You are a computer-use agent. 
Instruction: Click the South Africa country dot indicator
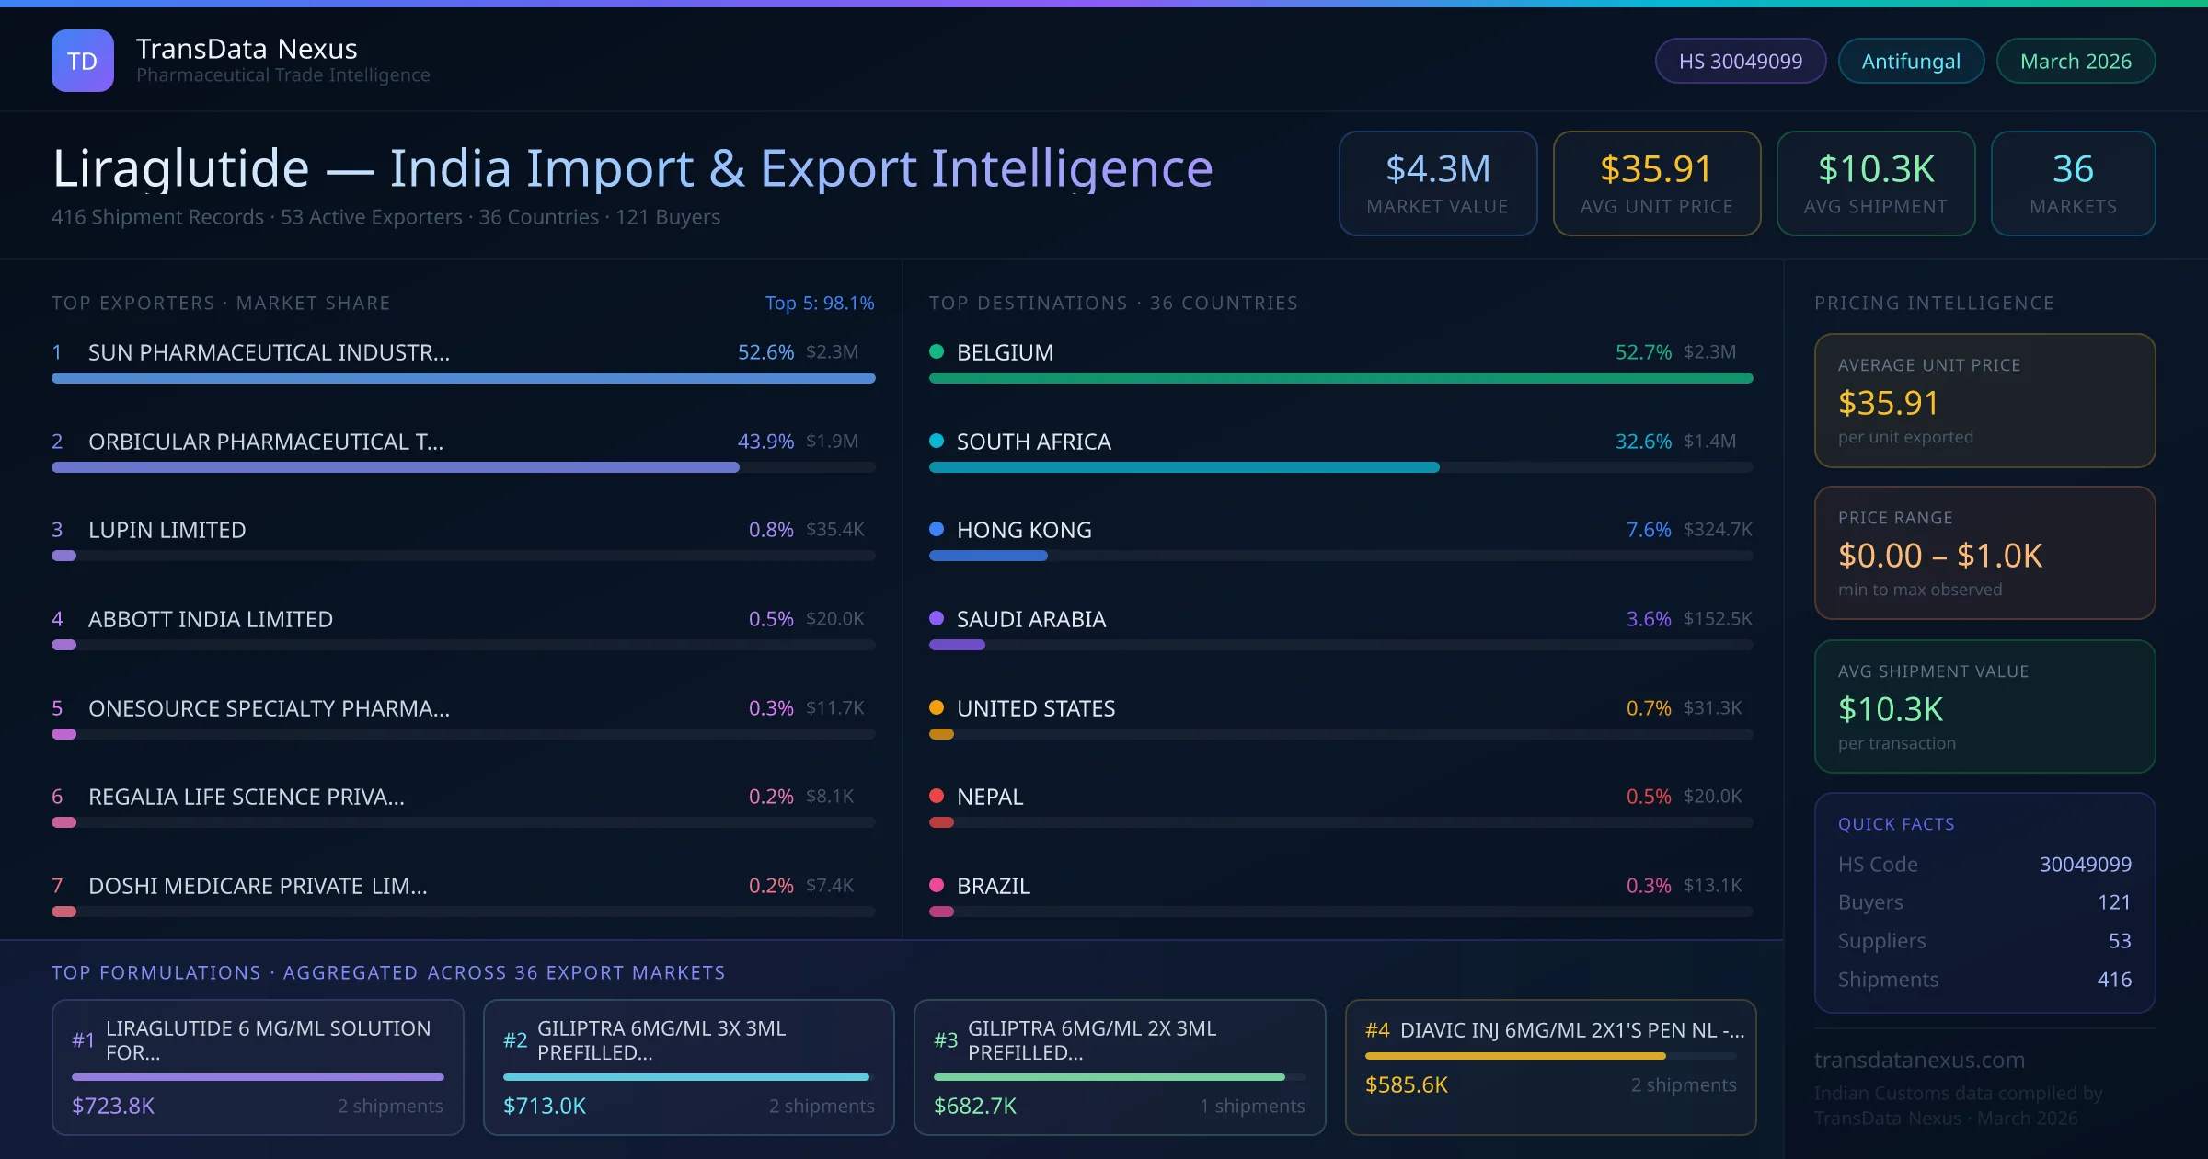pyautogui.click(x=937, y=441)
